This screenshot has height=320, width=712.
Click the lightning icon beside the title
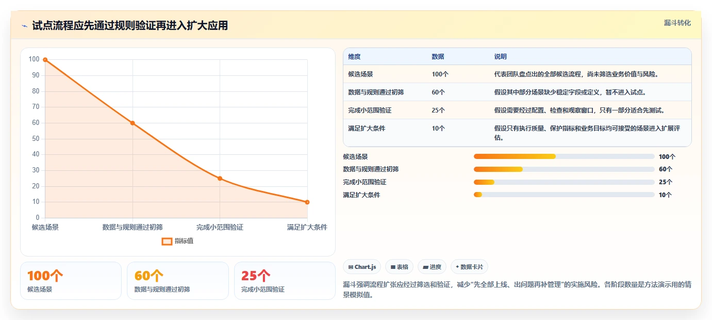(24, 26)
